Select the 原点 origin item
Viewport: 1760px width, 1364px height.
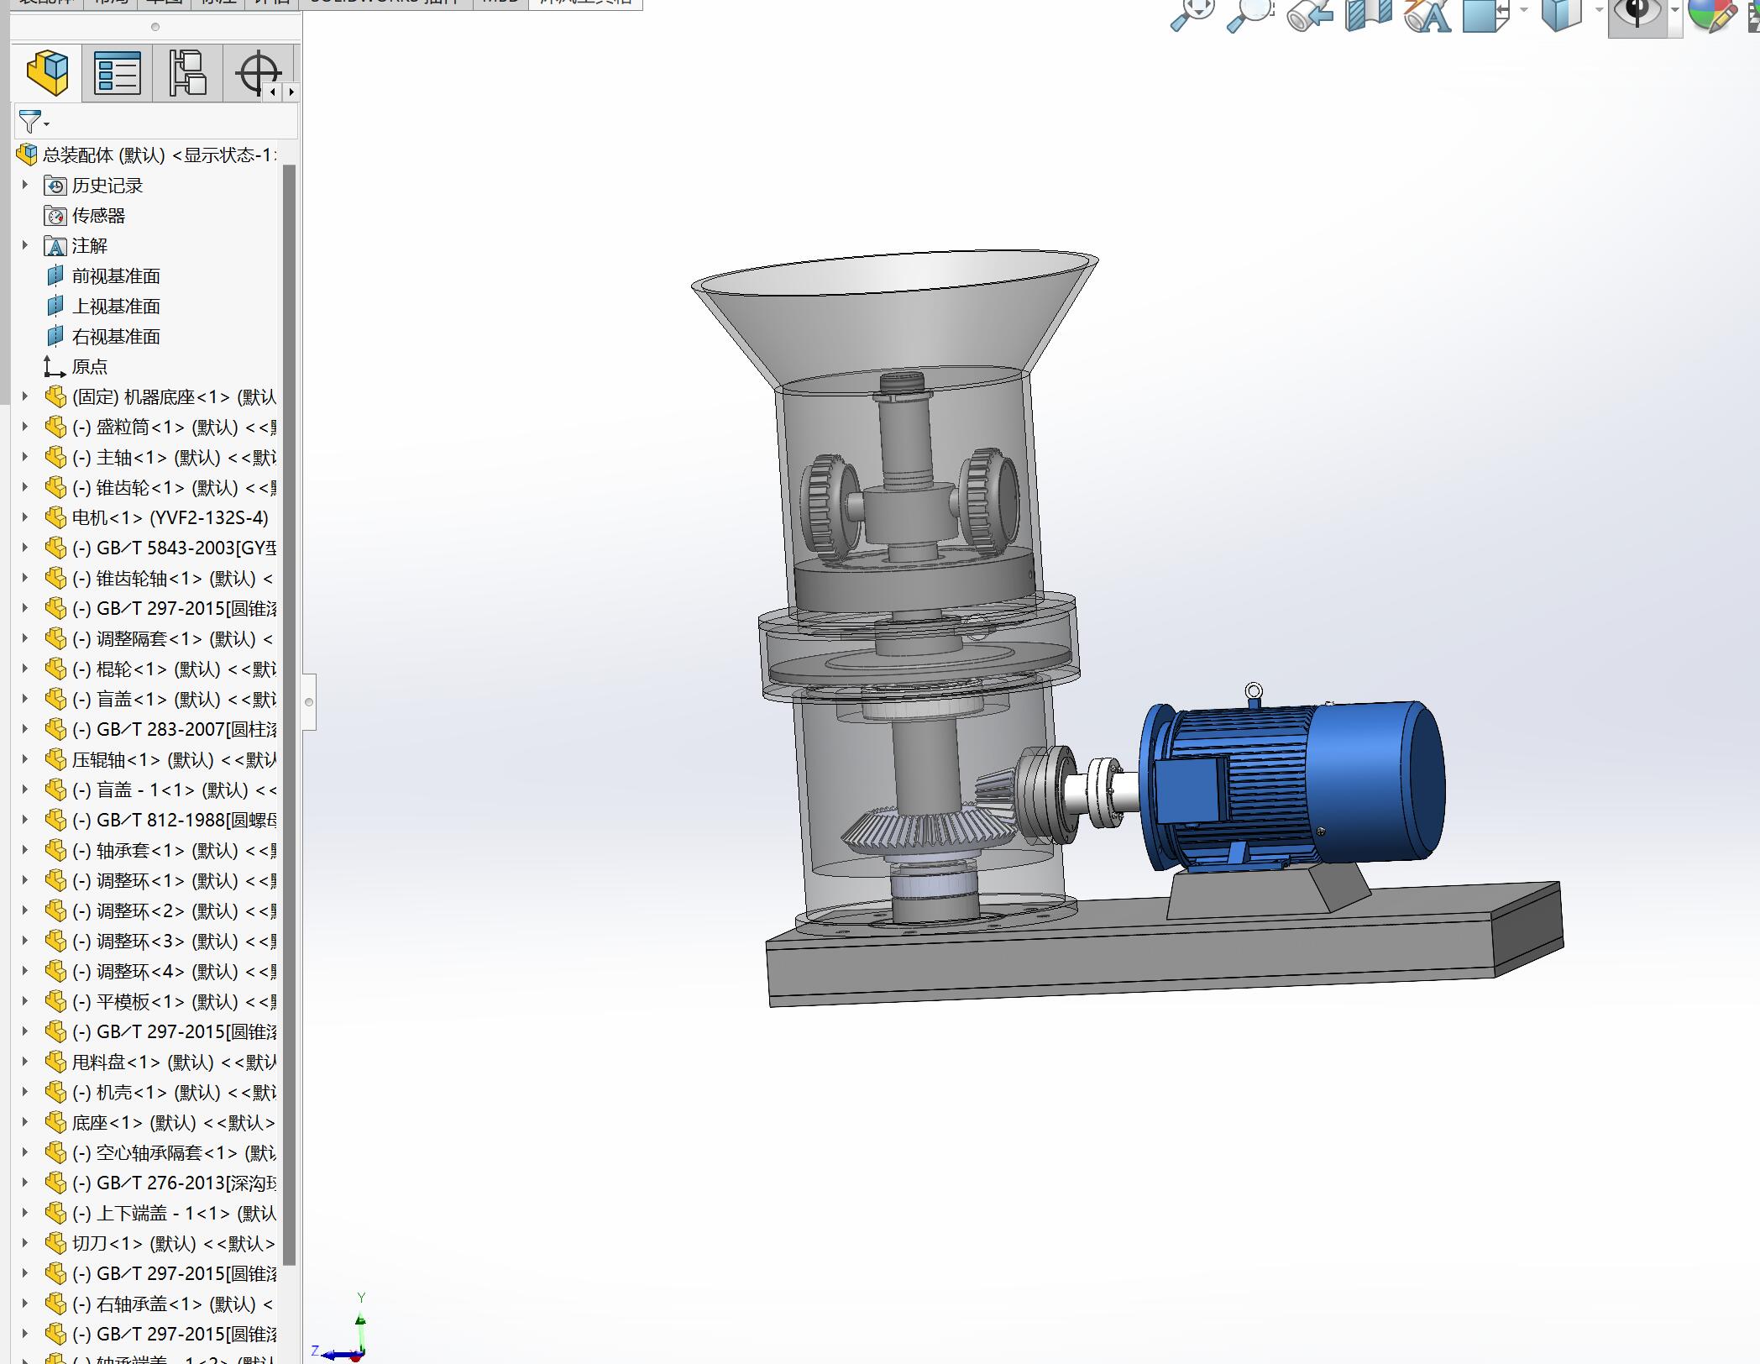[89, 367]
